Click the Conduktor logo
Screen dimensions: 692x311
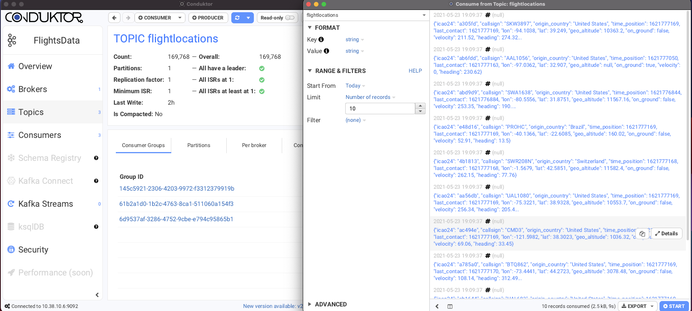pyautogui.click(x=44, y=18)
